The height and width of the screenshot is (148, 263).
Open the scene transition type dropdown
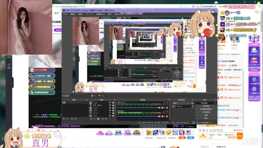(181, 103)
